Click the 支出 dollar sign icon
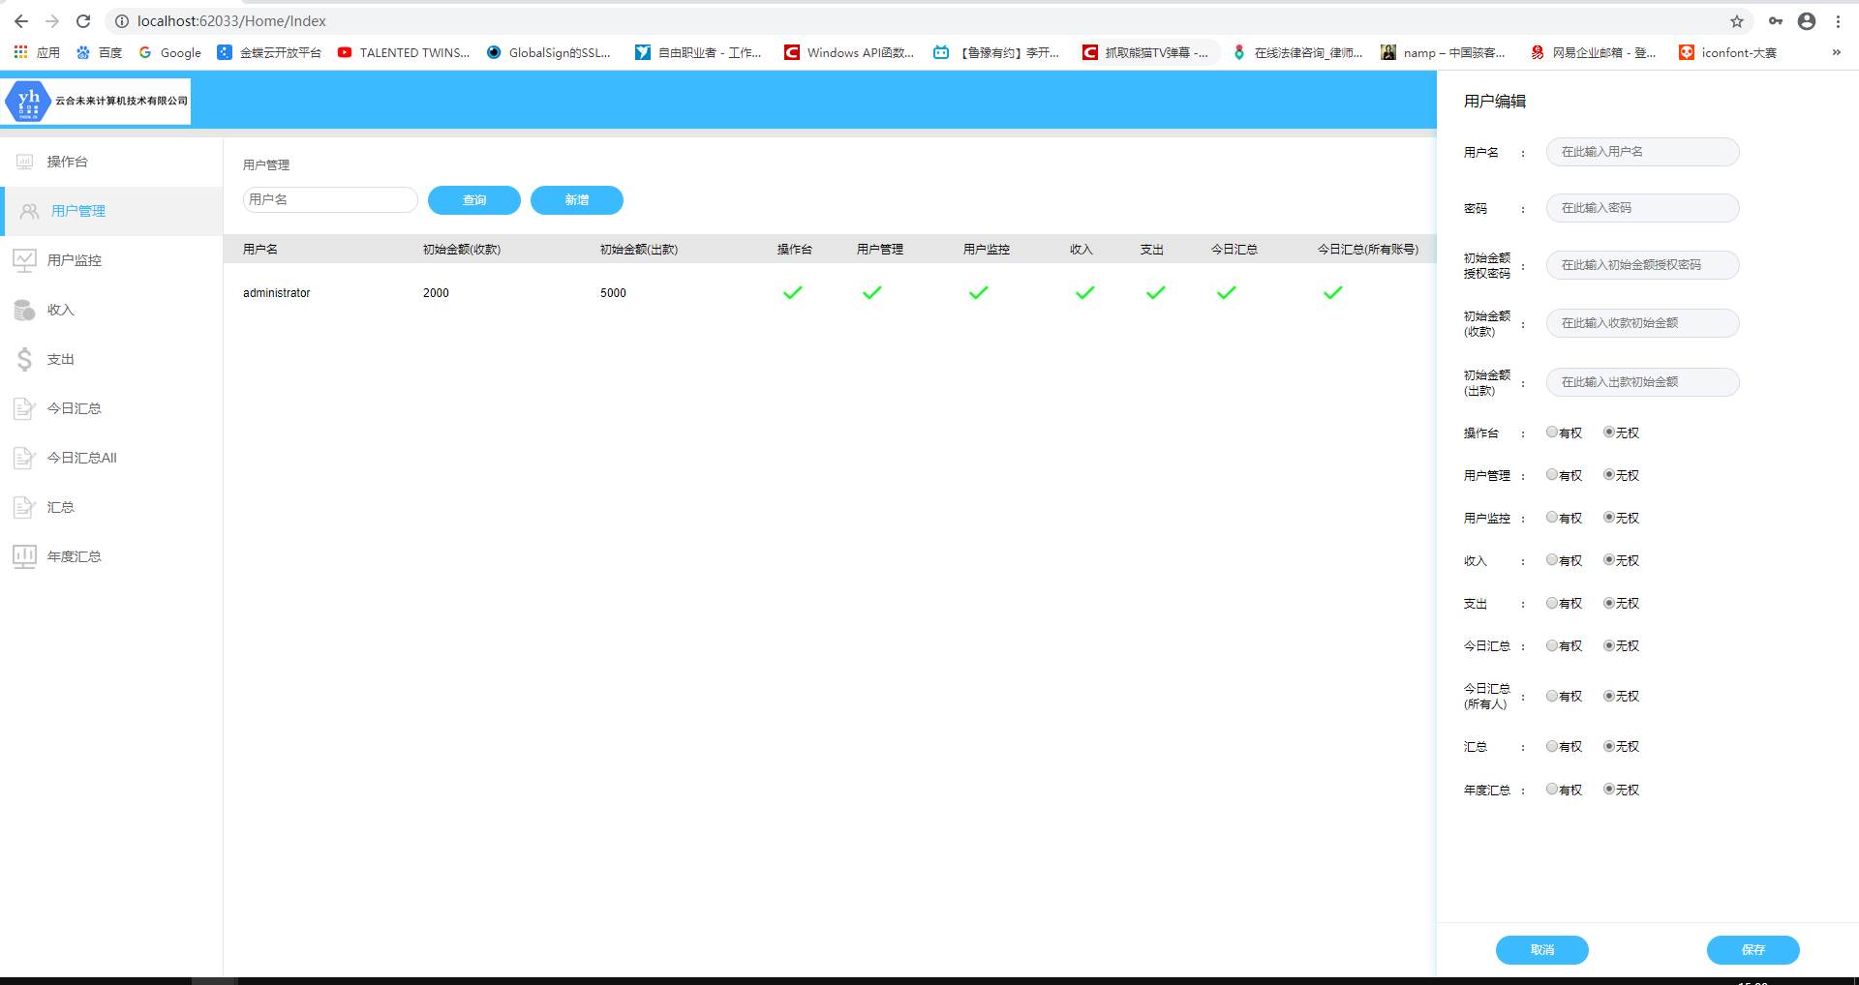 (x=24, y=359)
